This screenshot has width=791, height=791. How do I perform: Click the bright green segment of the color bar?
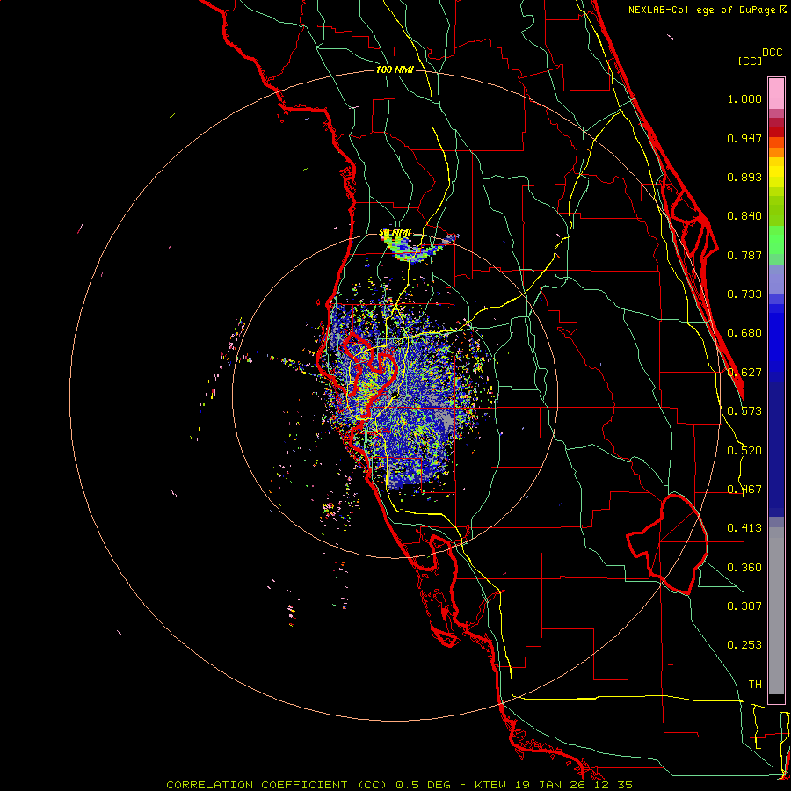776,240
